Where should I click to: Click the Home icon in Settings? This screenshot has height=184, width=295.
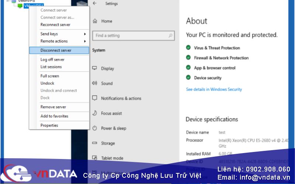point(95,21)
